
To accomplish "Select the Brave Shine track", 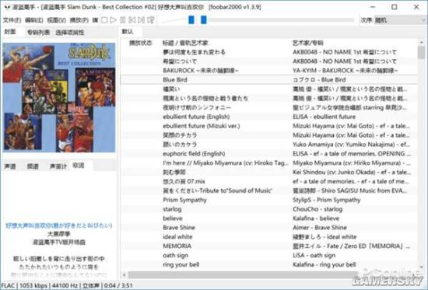I will [179, 228].
